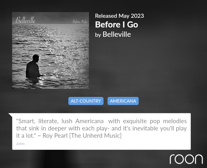Click the Before I Go album cover

pyautogui.click(x=51, y=50)
